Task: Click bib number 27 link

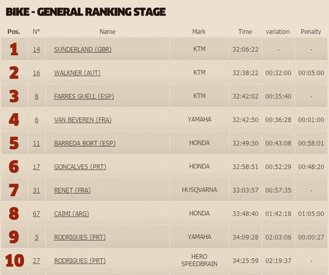Action: coord(36,261)
